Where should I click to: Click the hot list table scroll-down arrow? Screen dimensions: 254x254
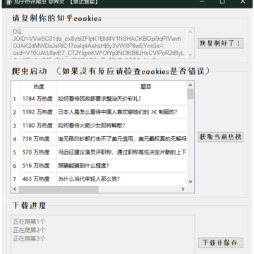[190, 181]
